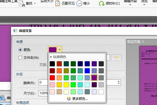Pick the dark green swatch in first row
This screenshot has height=105, width=157.
[x=73, y=64]
